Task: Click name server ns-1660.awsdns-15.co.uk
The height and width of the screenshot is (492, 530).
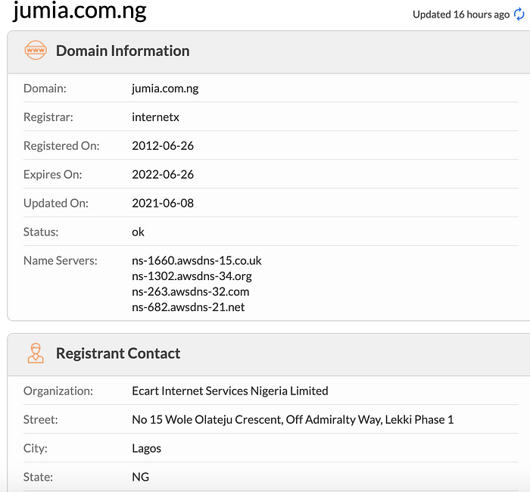Action: 196,260
